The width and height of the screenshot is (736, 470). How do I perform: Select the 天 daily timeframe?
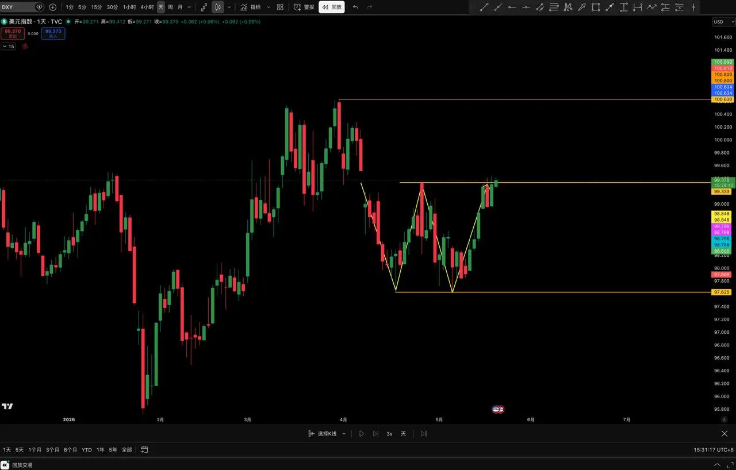pyautogui.click(x=161, y=7)
